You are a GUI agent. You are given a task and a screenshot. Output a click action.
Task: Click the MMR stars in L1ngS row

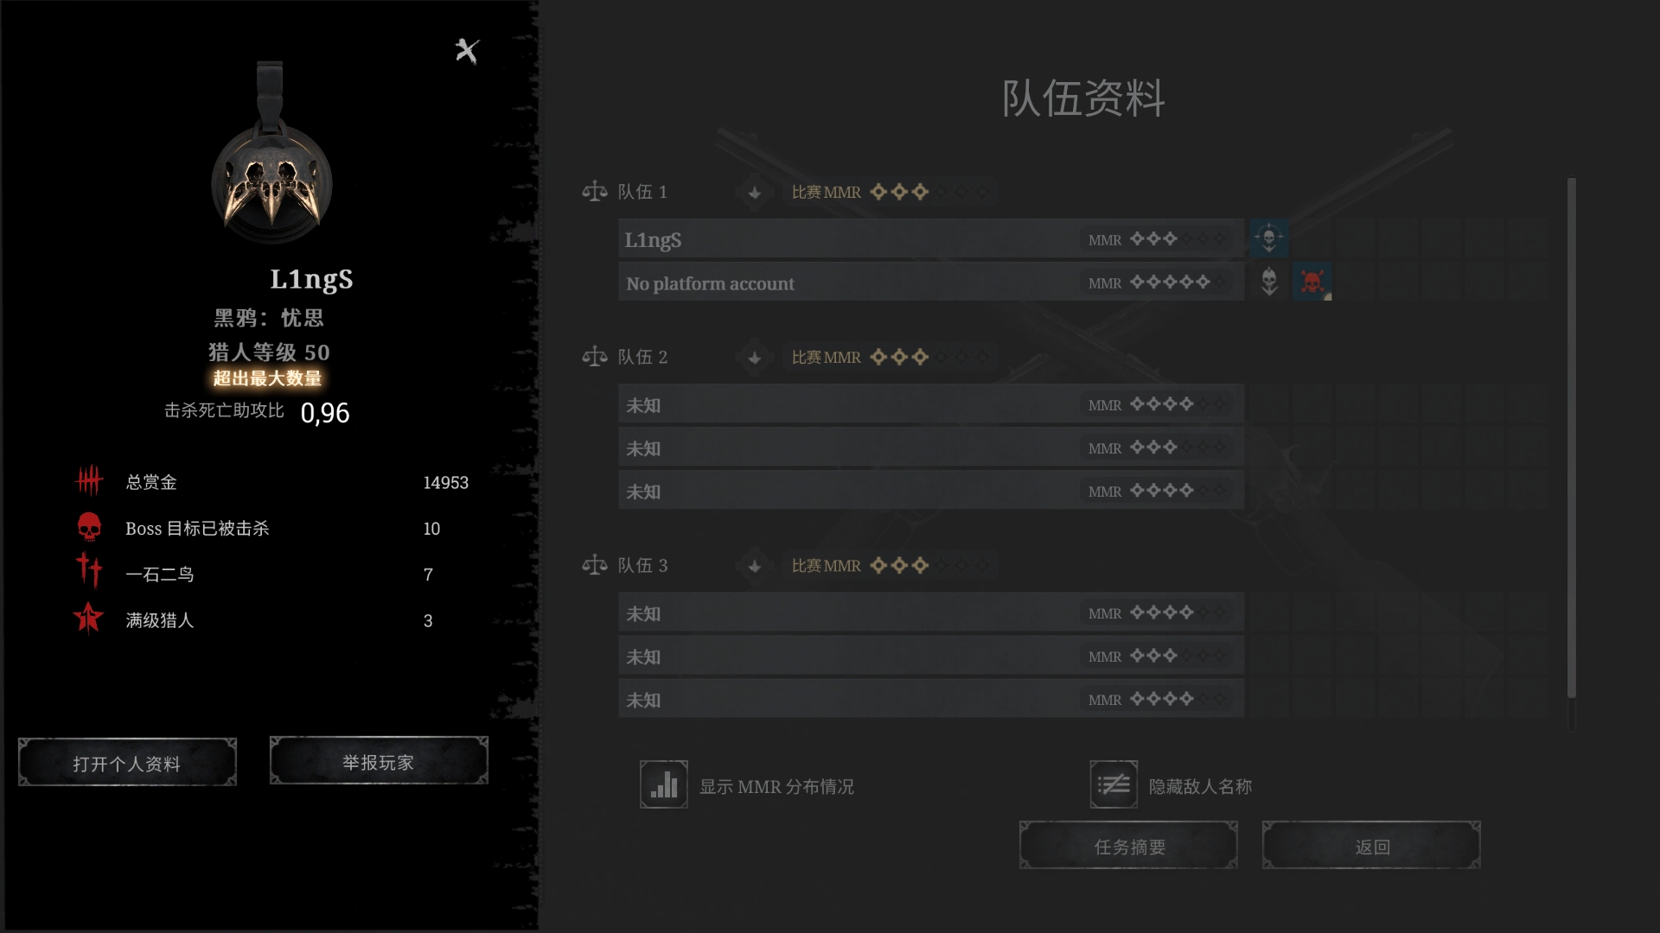[1178, 239]
